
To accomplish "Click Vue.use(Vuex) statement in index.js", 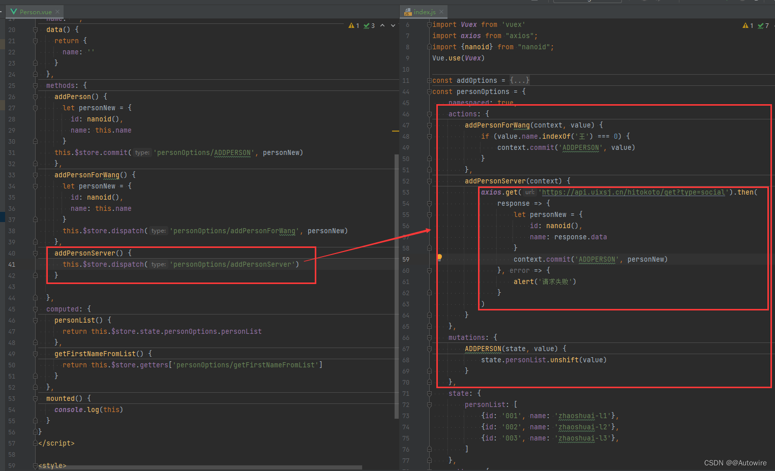I will 458,58.
